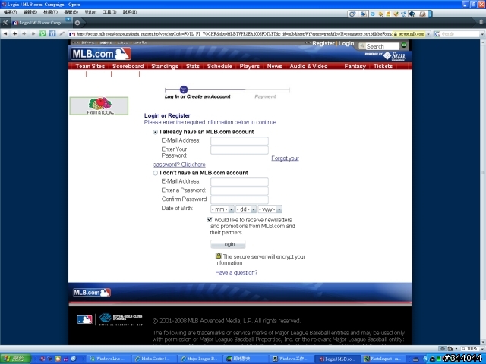The height and width of the screenshot is (364, 486).
Task: Open the month (mm) dropdown
Action: tap(222, 209)
